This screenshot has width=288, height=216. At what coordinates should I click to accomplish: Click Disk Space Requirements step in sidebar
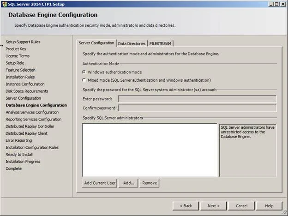point(27,91)
